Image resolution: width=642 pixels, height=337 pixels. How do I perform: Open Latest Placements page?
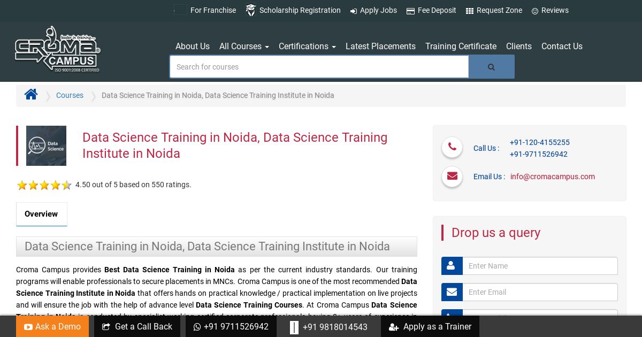pos(380,46)
